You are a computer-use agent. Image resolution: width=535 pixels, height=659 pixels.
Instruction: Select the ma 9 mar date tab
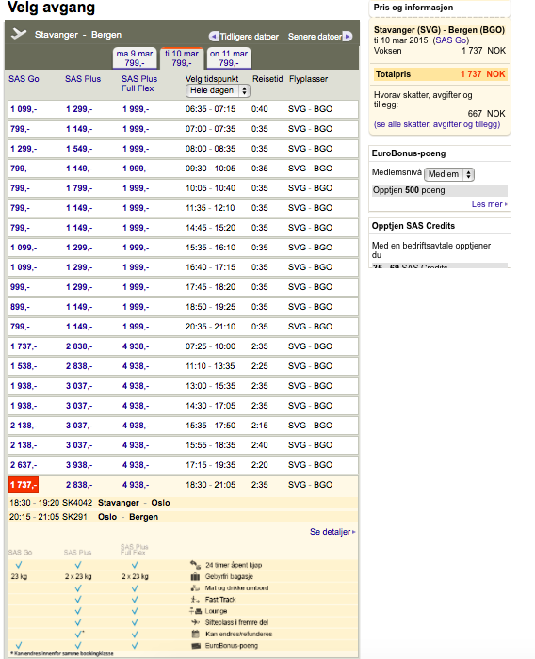[x=135, y=58]
